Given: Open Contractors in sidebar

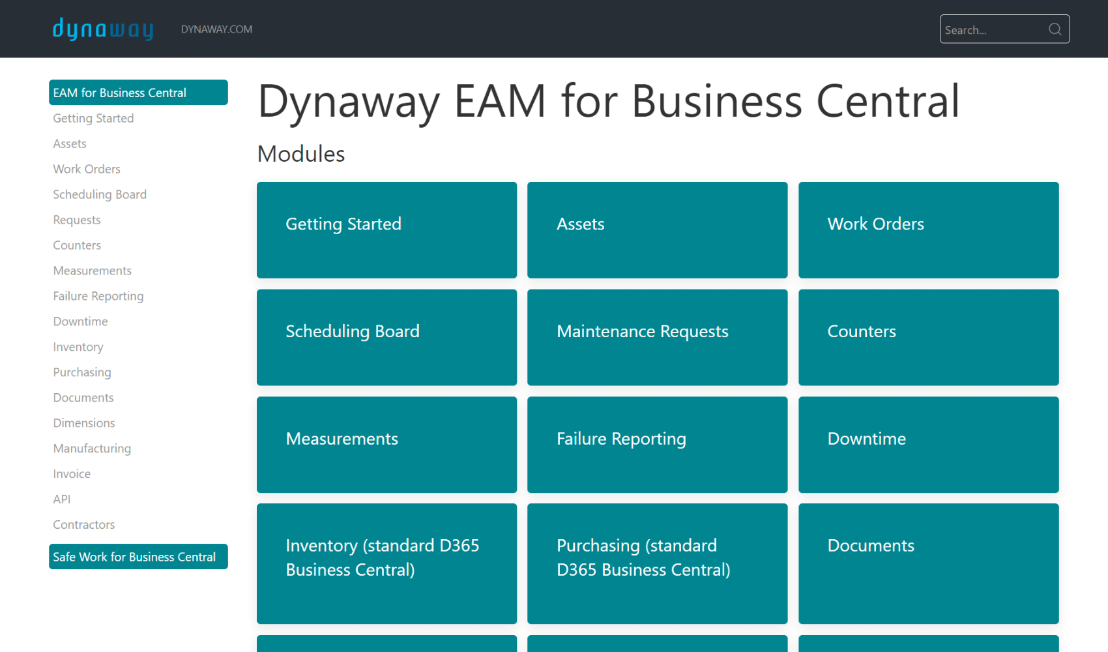Looking at the screenshot, I should pyautogui.click(x=84, y=525).
